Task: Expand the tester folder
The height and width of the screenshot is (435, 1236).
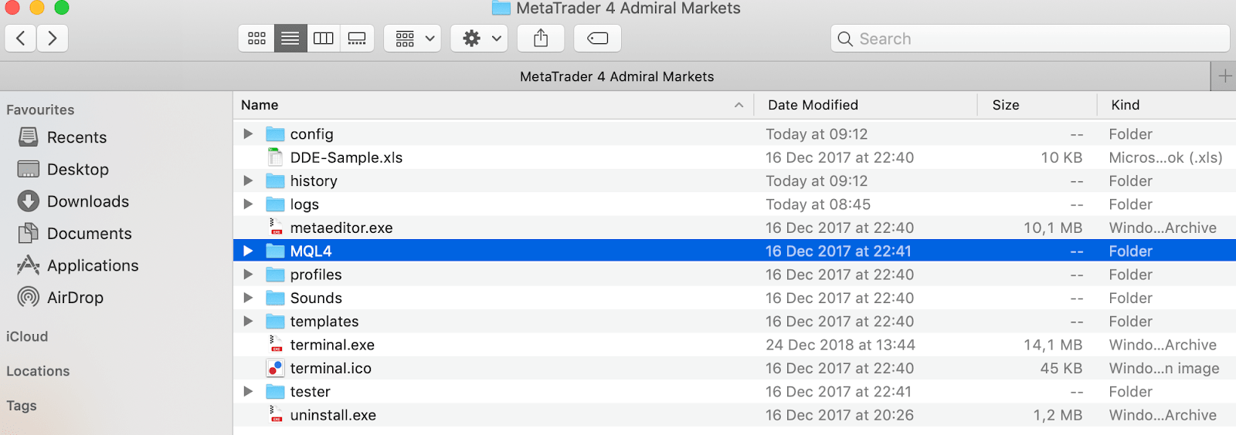Action: [x=248, y=391]
